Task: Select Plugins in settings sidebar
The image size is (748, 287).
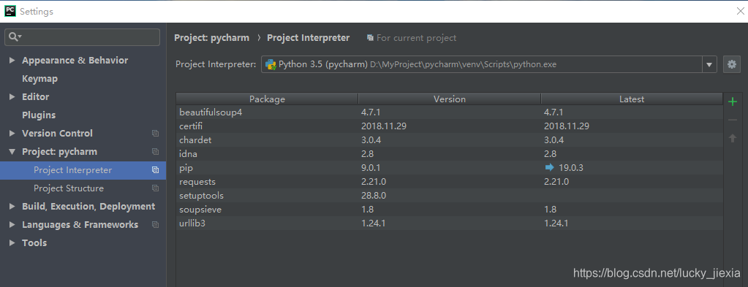Action: click(x=39, y=115)
